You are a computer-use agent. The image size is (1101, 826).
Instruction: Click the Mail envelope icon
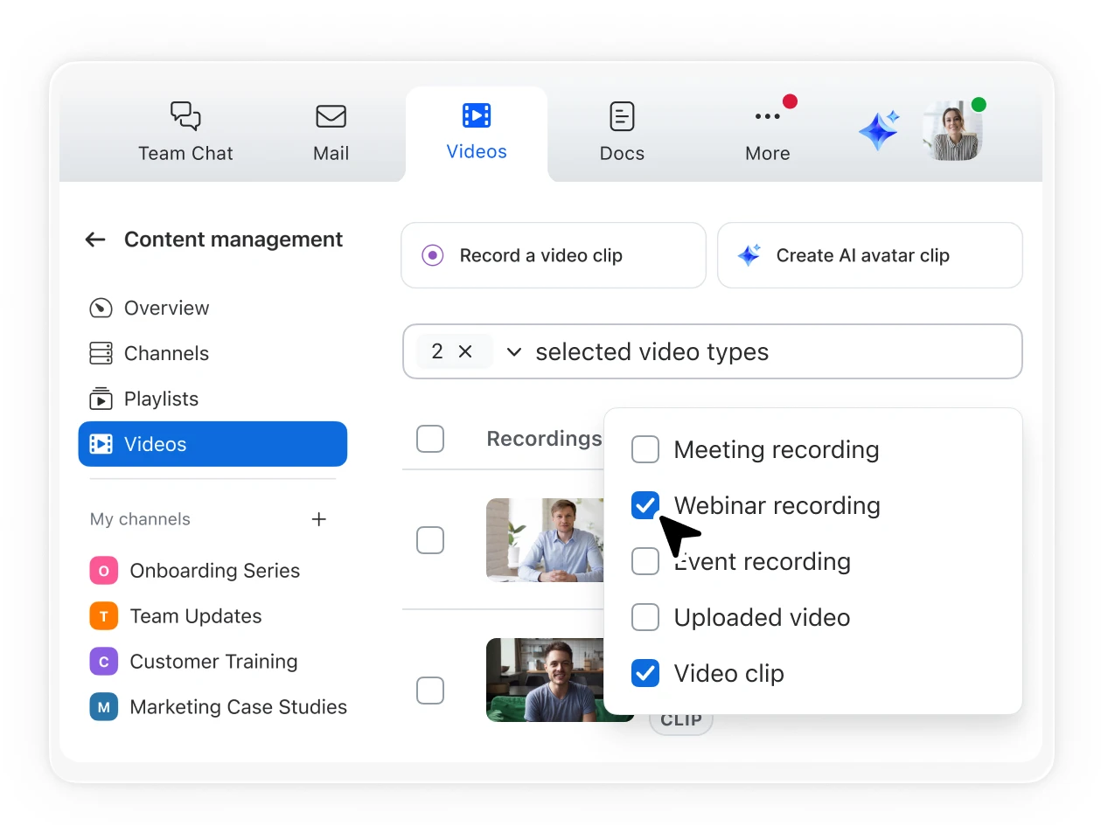point(331,116)
